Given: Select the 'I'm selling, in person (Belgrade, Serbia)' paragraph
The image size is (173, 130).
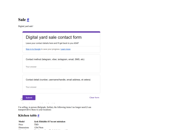Looking at the screenshot, I should tap(54, 108).
